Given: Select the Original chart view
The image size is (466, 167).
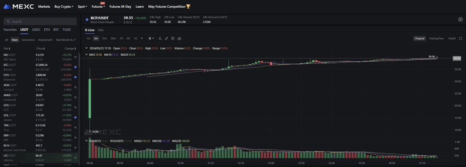Looking at the screenshot, I should pos(419,38).
